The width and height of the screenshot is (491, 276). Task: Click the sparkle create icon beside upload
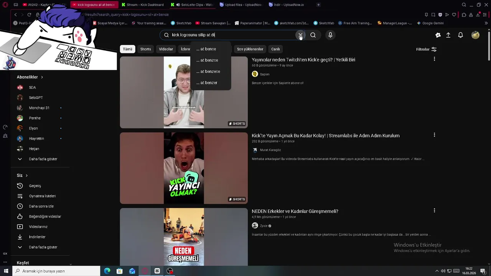[x=438, y=35]
